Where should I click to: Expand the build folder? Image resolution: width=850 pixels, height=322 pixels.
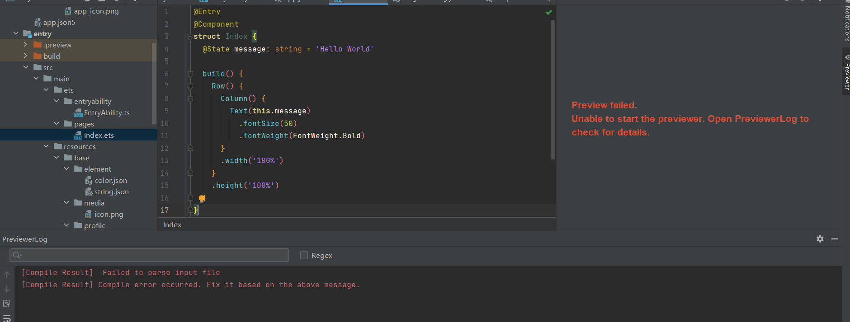point(26,56)
